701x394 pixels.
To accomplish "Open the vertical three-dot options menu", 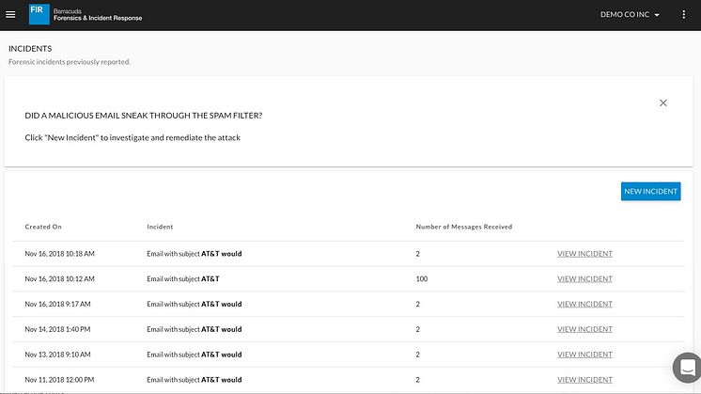I will point(683,15).
